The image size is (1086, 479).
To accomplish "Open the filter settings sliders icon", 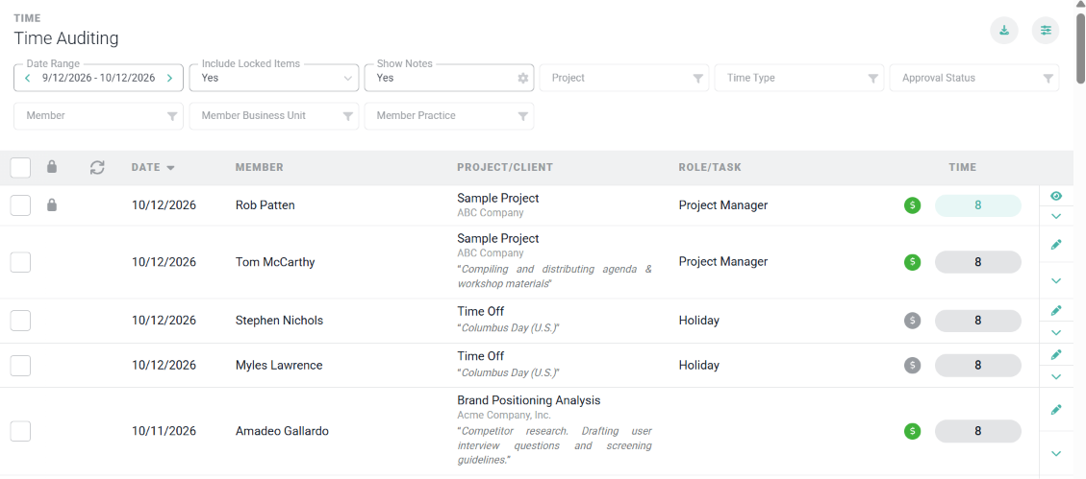I will click(x=1046, y=31).
